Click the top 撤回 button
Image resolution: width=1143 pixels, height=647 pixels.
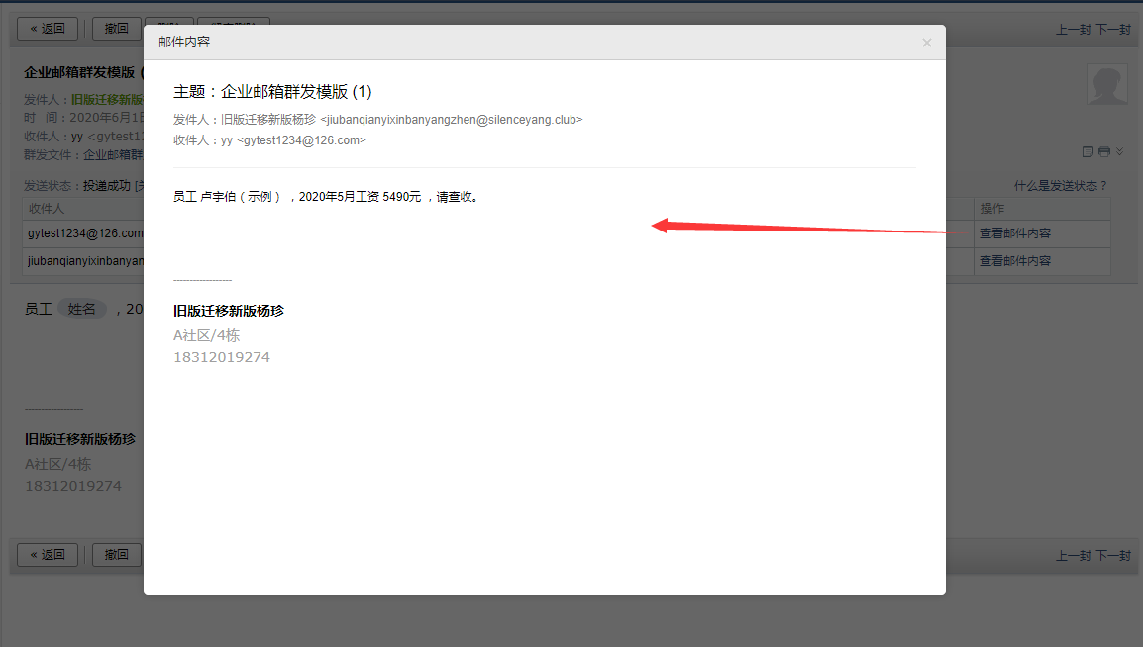coord(117,29)
